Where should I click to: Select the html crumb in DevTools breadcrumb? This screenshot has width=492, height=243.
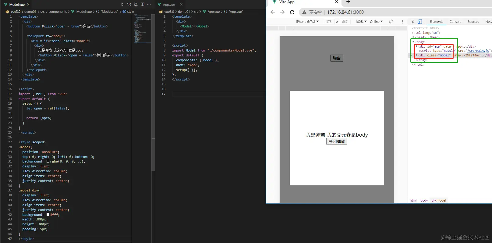click(413, 200)
